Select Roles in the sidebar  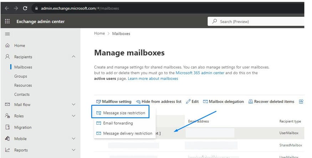tap(19, 116)
